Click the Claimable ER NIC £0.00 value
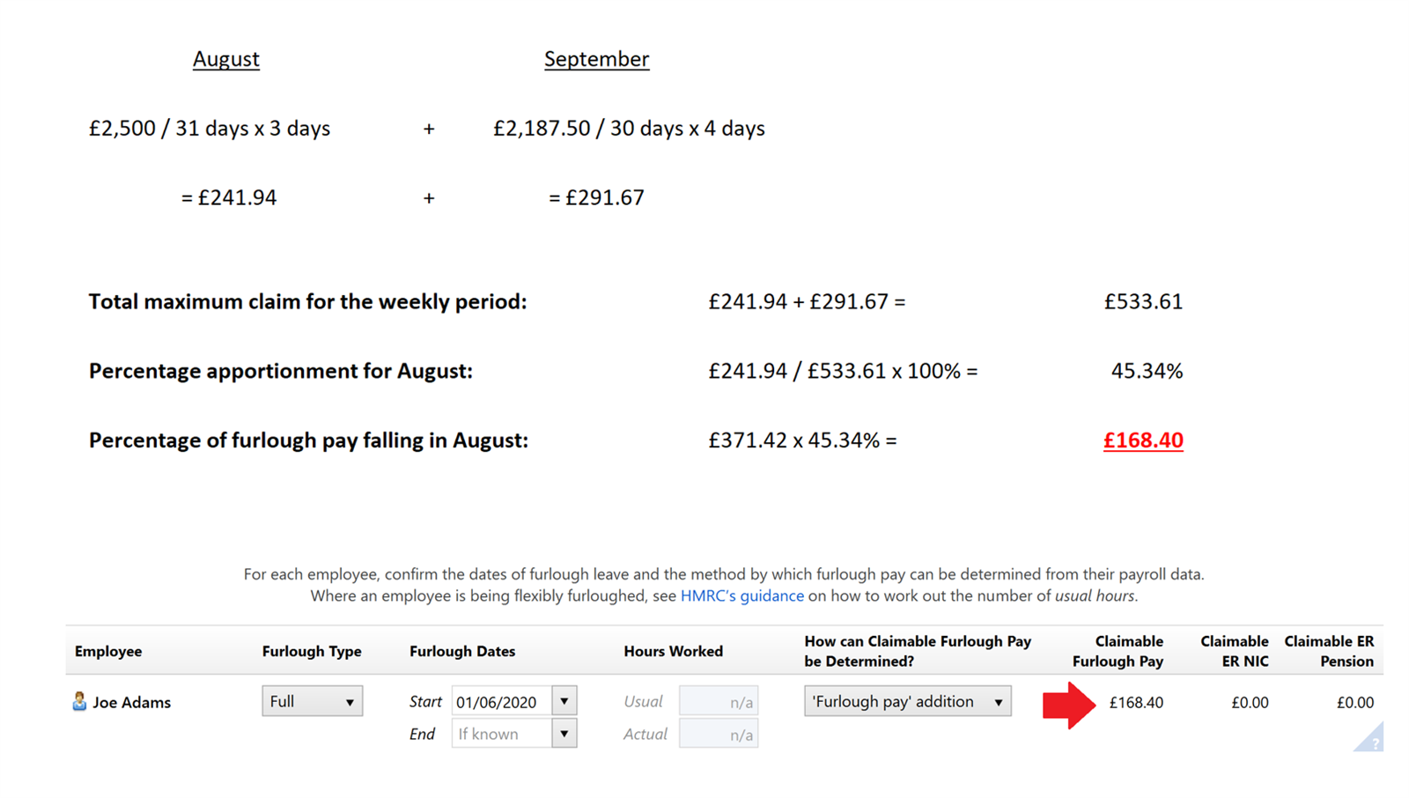 pyautogui.click(x=1250, y=702)
